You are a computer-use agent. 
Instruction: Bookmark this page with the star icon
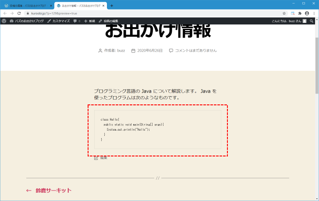coord(284,14)
